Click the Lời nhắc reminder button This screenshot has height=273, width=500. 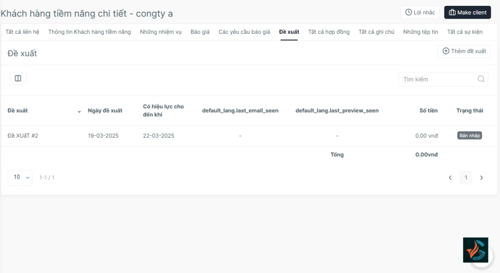pos(420,12)
